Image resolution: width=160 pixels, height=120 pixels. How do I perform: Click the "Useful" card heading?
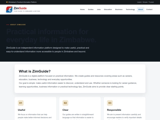pos(21,110)
